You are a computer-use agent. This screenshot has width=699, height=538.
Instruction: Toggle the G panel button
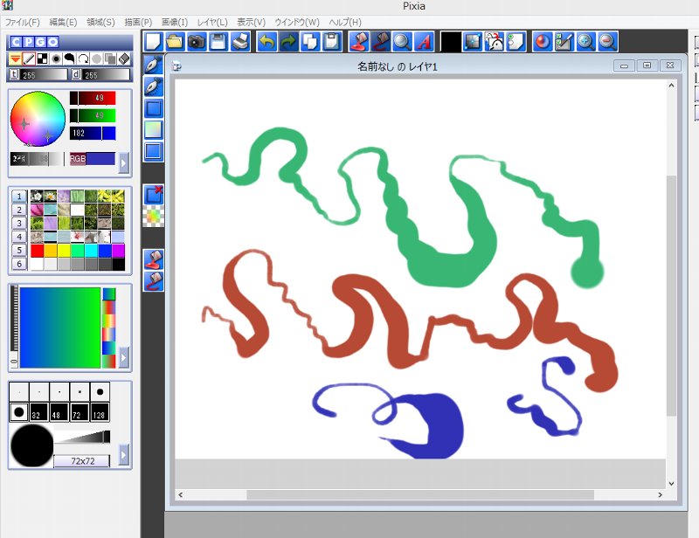coord(40,42)
